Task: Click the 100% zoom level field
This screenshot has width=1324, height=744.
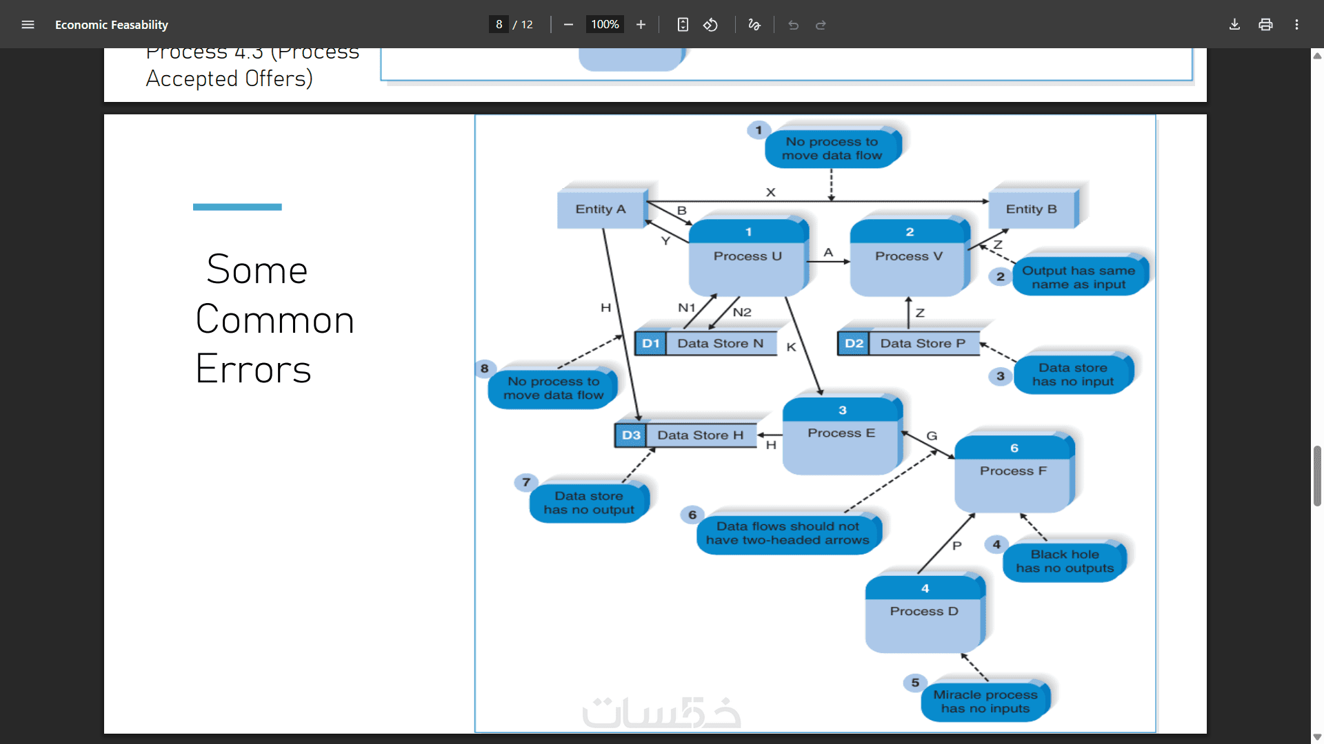Action: point(605,25)
